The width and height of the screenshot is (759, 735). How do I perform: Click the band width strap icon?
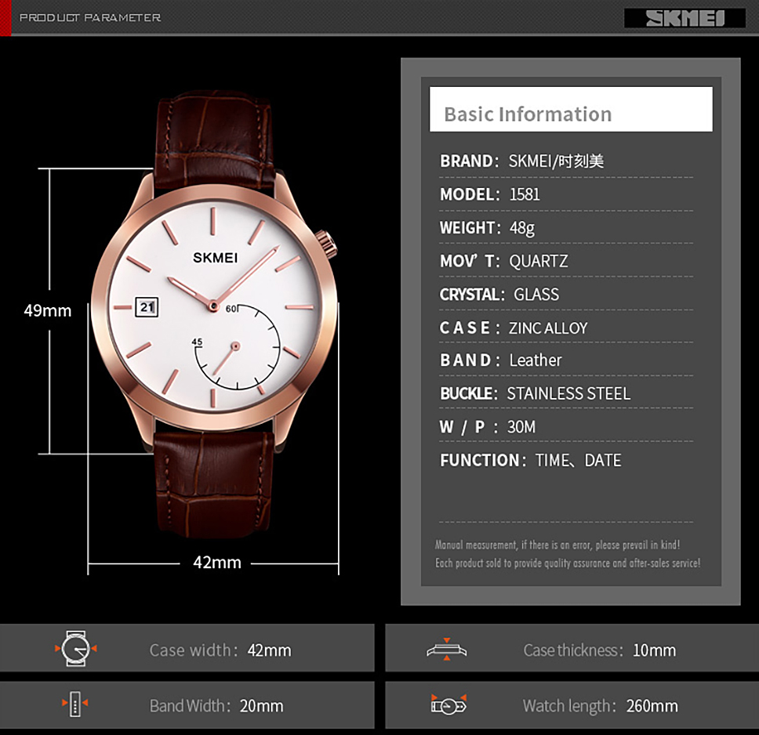click(75, 705)
